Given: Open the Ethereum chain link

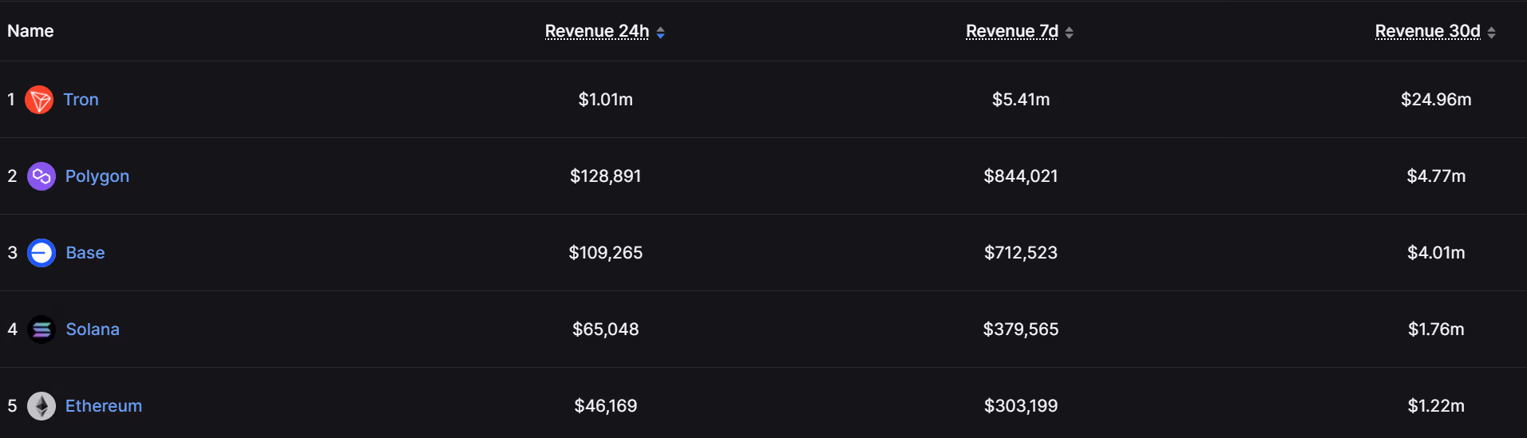Looking at the screenshot, I should click(x=104, y=406).
